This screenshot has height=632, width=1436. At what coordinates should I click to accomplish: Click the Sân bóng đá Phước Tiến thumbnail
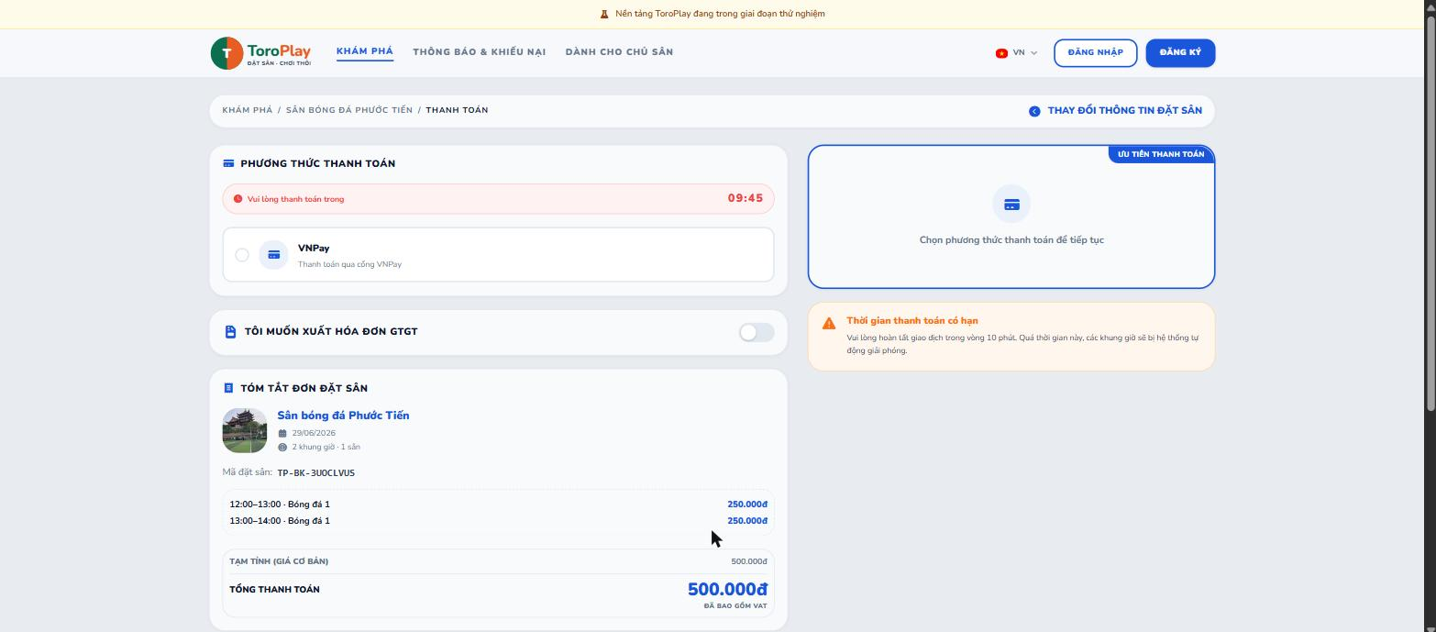tap(245, 430)
